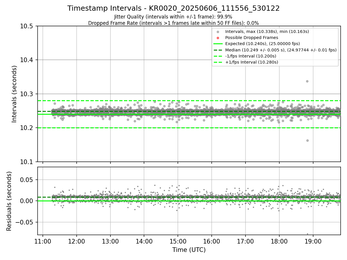Click the 'Dropped Frame Rate' subtitle line reading 0.0%
The image size is (347, 260).
coord(173,23)
